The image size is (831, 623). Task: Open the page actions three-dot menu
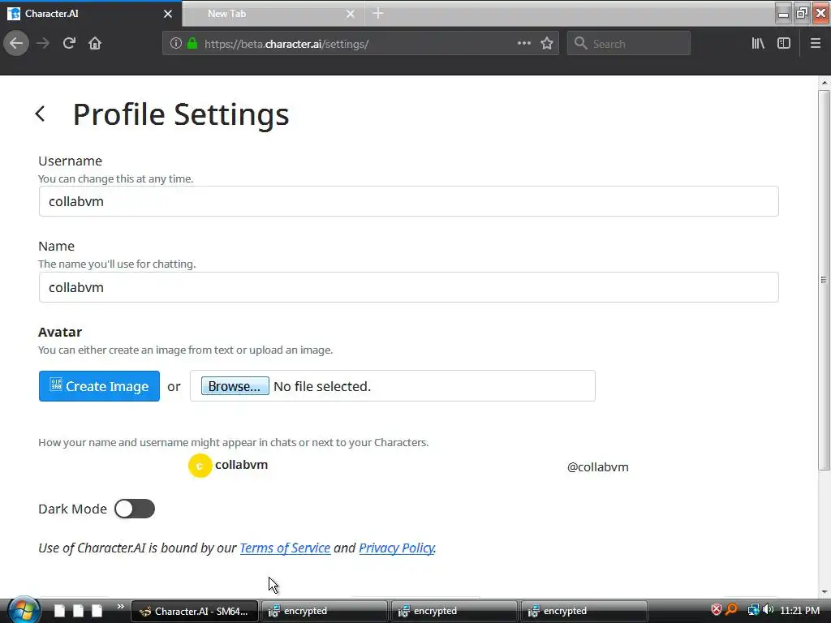[523, 44]
